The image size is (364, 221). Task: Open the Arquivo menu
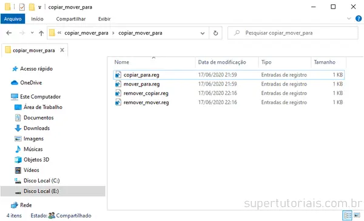(13, 19)
